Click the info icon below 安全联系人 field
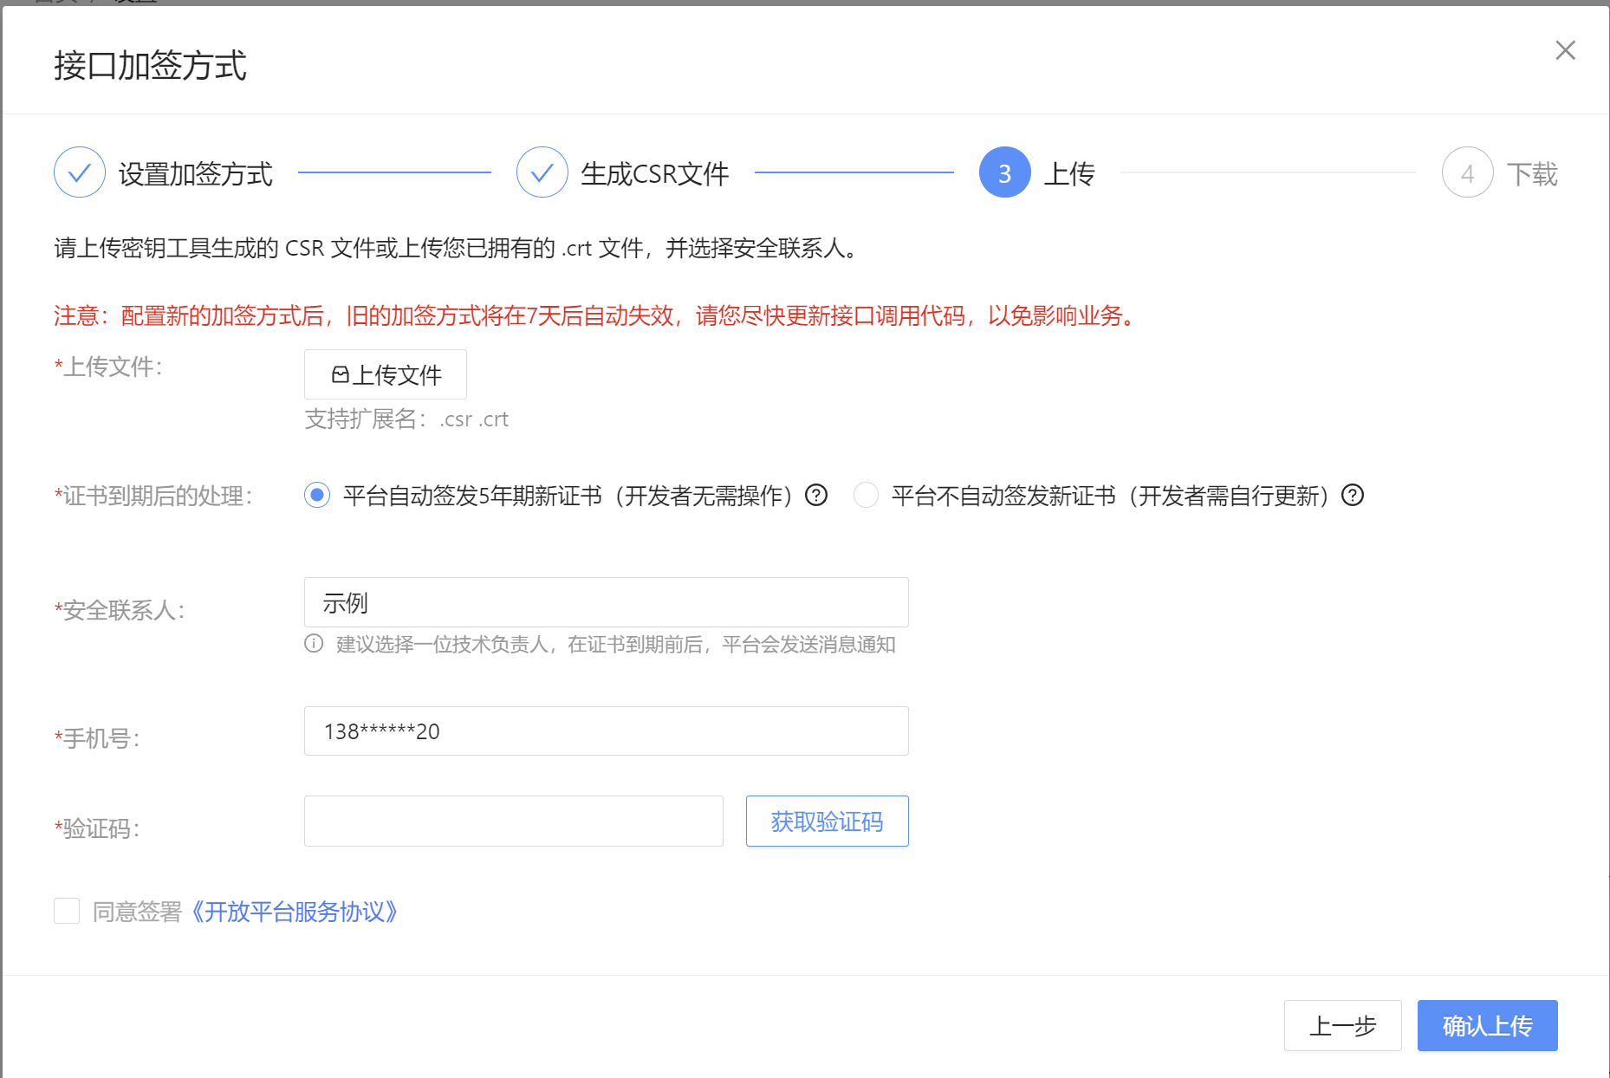 314,644
